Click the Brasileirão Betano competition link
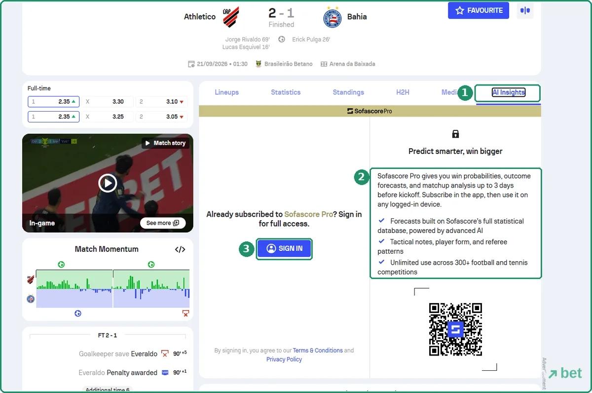Screen dimensions: 592x393 tap(289, 64)
